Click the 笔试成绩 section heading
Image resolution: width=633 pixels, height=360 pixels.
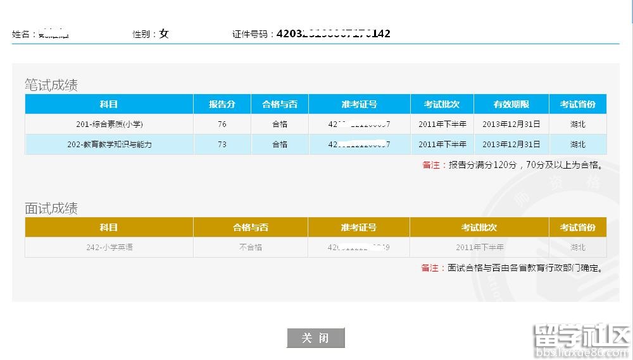coord(51,85)
